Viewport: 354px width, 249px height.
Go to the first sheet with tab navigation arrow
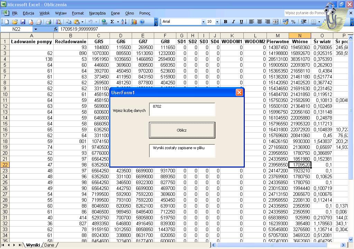(3, 245)
